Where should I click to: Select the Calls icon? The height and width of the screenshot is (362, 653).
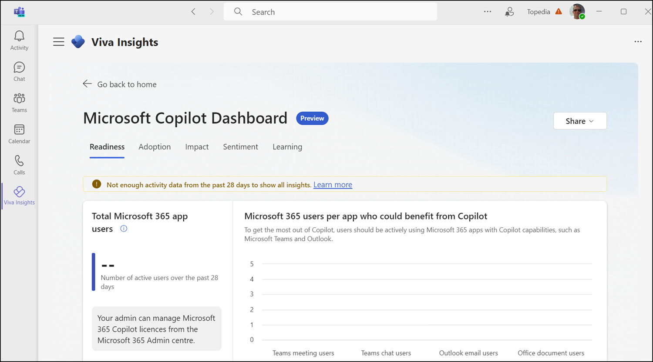point(19,164)
